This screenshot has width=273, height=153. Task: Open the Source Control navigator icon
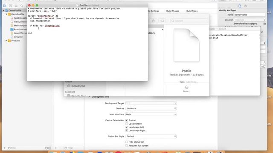pyautogui.click(x=10, y=6)
